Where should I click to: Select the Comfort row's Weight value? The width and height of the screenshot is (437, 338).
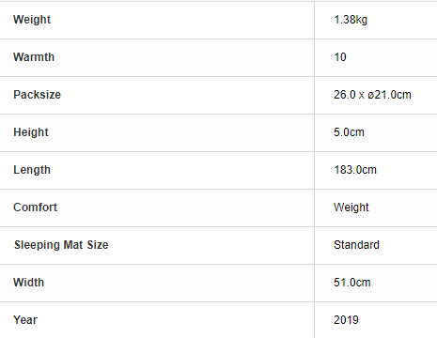coord(351,207)
